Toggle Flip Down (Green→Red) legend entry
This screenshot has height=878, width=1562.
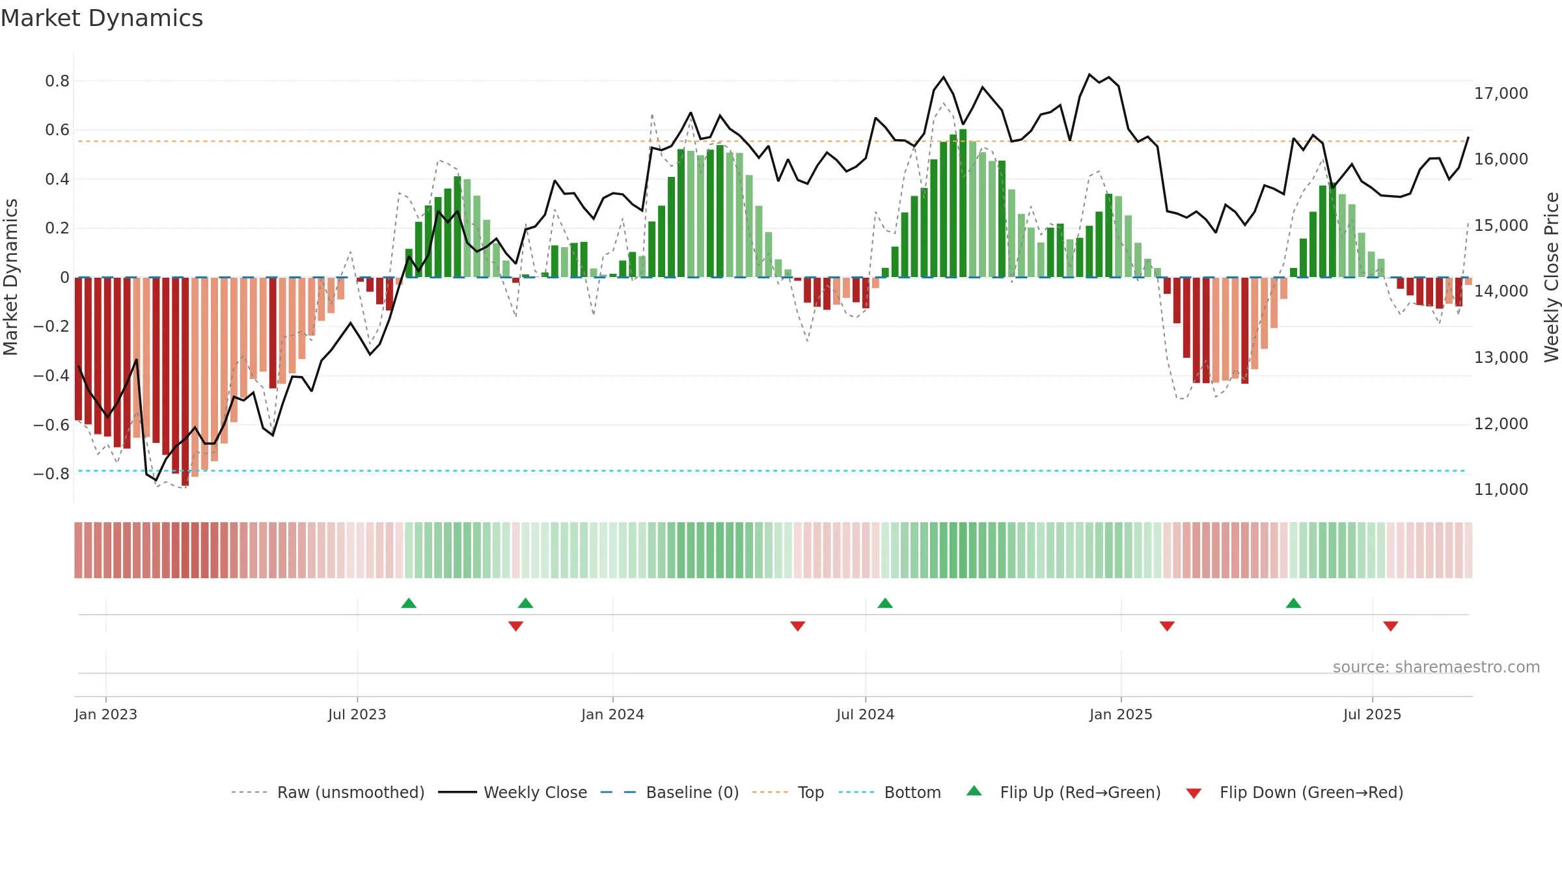[x=1295, y=792]
